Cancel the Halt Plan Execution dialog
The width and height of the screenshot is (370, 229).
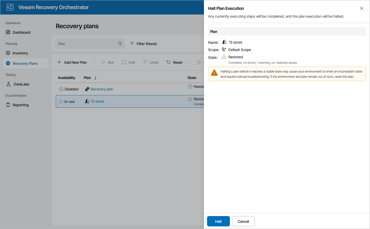point(243,221)
